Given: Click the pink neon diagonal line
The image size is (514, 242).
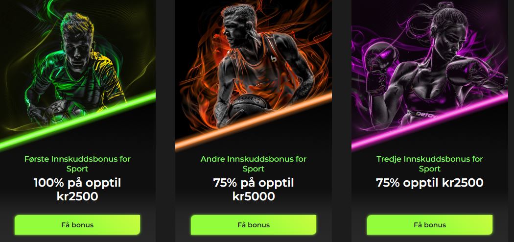Looking at the screenshot, I should (430, 121).
